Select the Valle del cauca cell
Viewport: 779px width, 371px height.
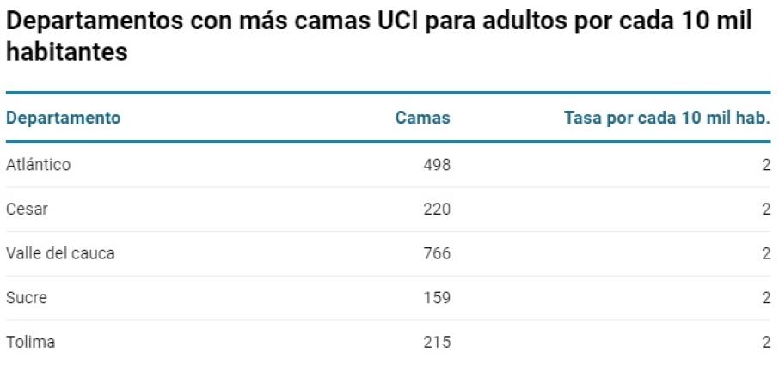point(60,253)
